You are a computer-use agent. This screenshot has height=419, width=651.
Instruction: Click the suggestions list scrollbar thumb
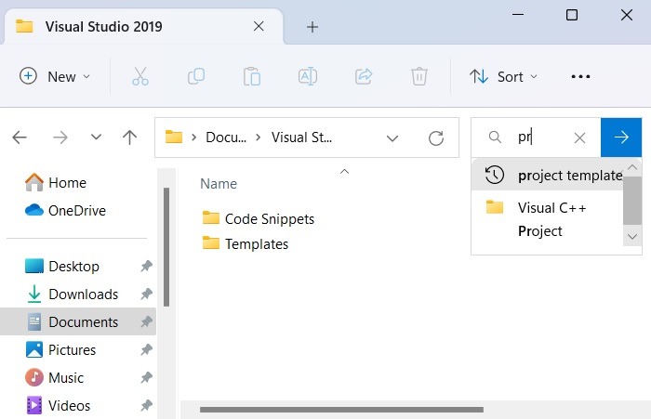(632, 201)
